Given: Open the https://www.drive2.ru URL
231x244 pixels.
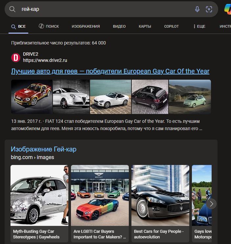Looking at the screenshot, I should click(45, 60).
